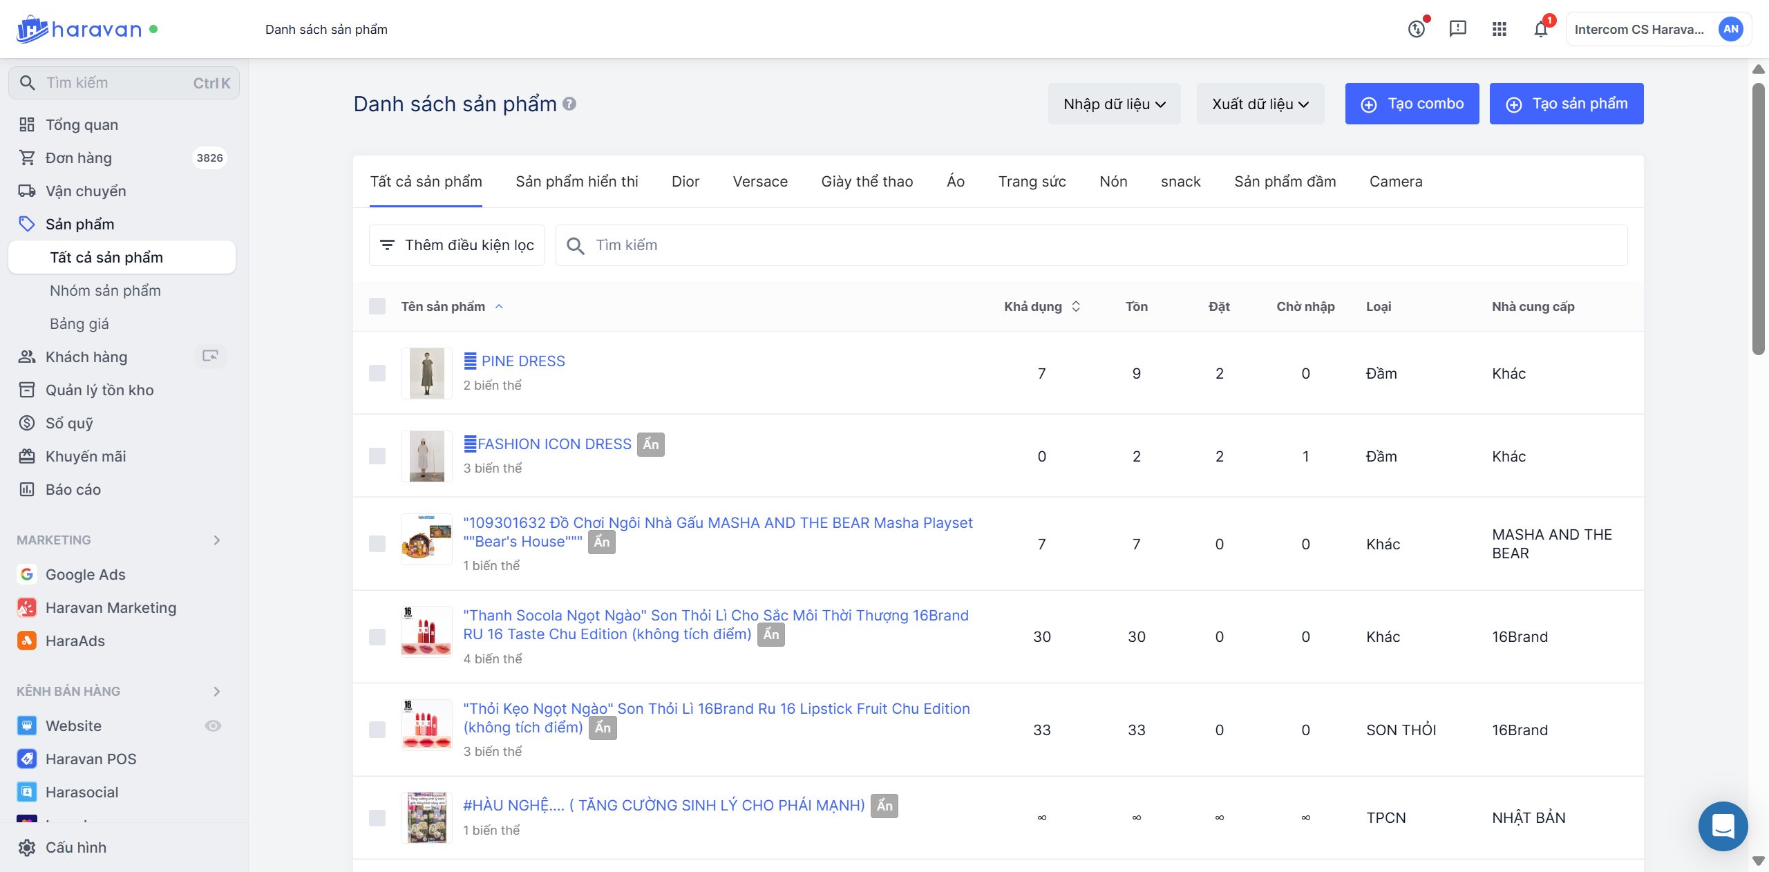Check the select-all products checkbox
Image resolution: width=1769 pixels, height=872 pixels.
coord(377,306)
